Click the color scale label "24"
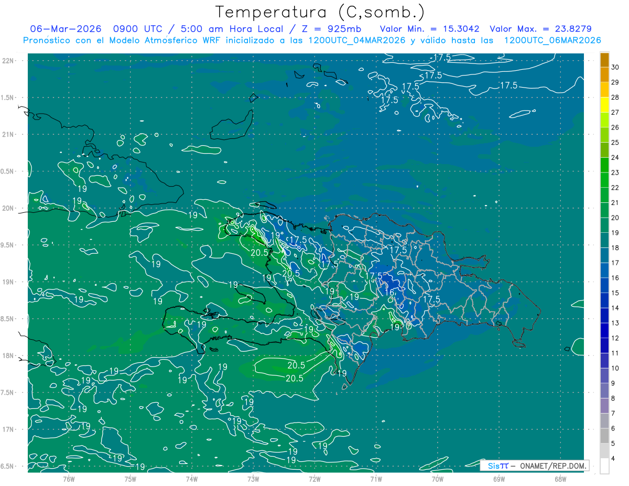Image resolution: width=629 pixels, height=486 pixels. 615,158
